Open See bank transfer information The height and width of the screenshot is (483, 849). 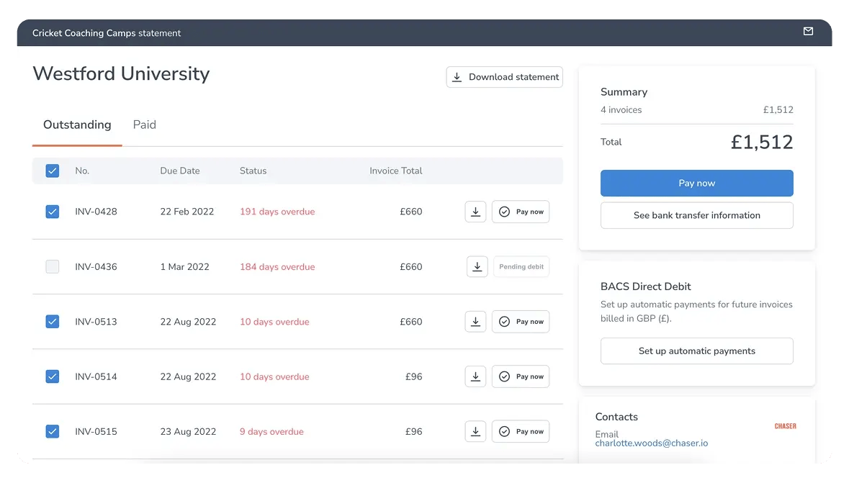(696, 215)
